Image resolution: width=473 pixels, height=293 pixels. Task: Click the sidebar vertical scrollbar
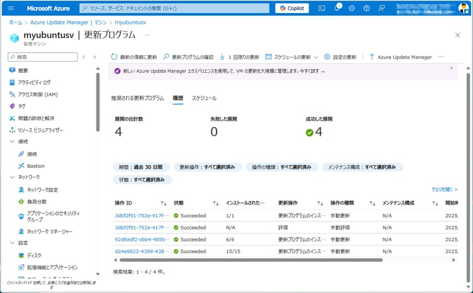(98, 101)
